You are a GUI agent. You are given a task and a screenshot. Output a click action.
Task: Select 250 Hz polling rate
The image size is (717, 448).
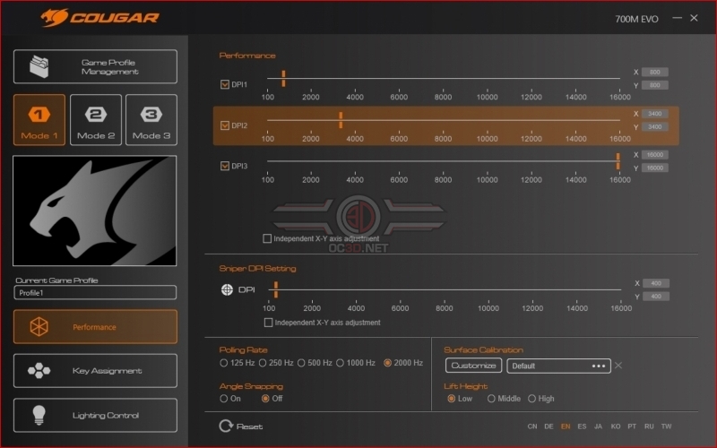(263, 363)
